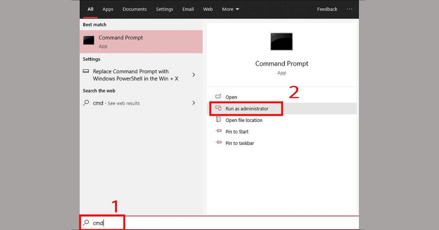Viewport: 439px width, 230px height.
Task: Open the three-dot options menu
Action: pyautogui.click(x=349, y=9)
